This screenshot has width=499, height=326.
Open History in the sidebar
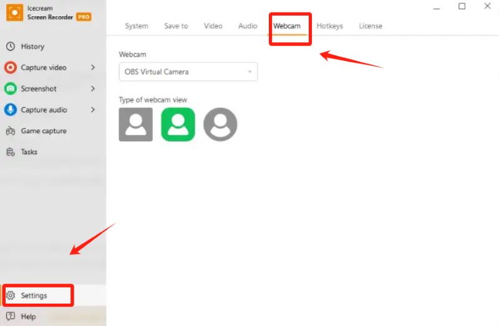(53, 46)
